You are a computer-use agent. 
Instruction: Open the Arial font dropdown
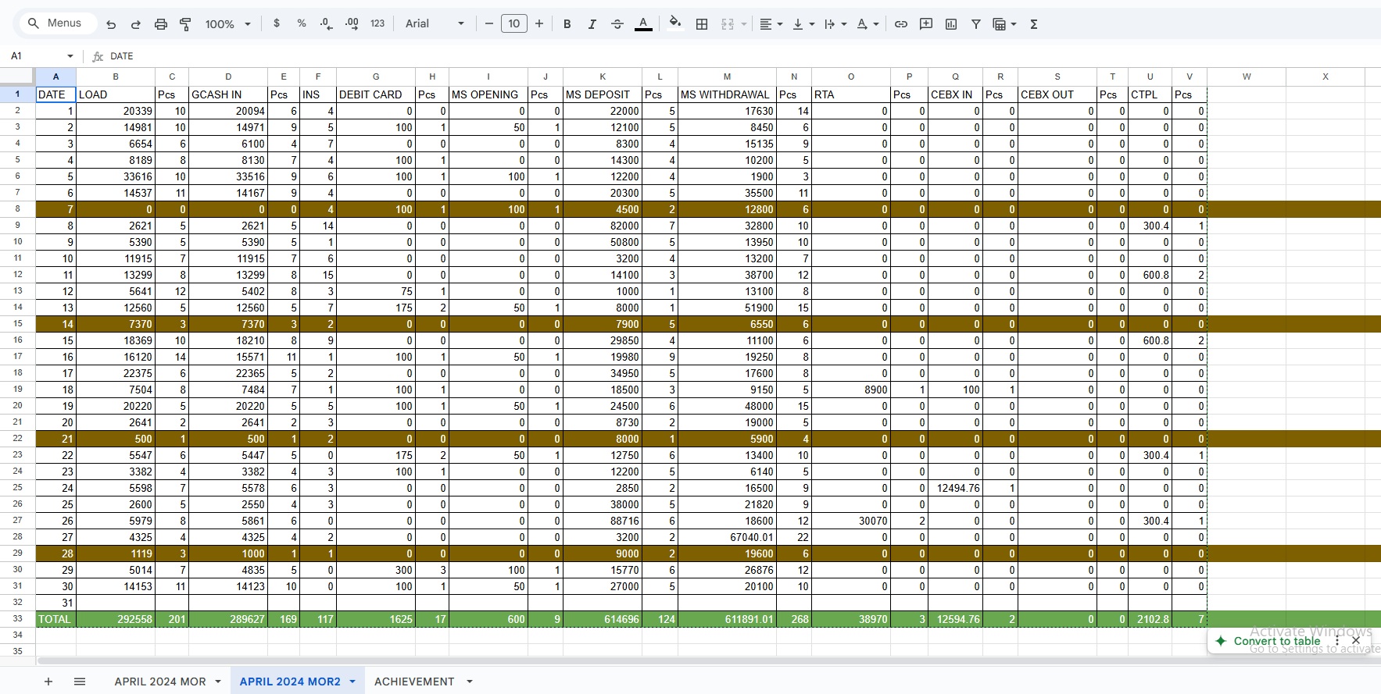click(x=435, y=24)
